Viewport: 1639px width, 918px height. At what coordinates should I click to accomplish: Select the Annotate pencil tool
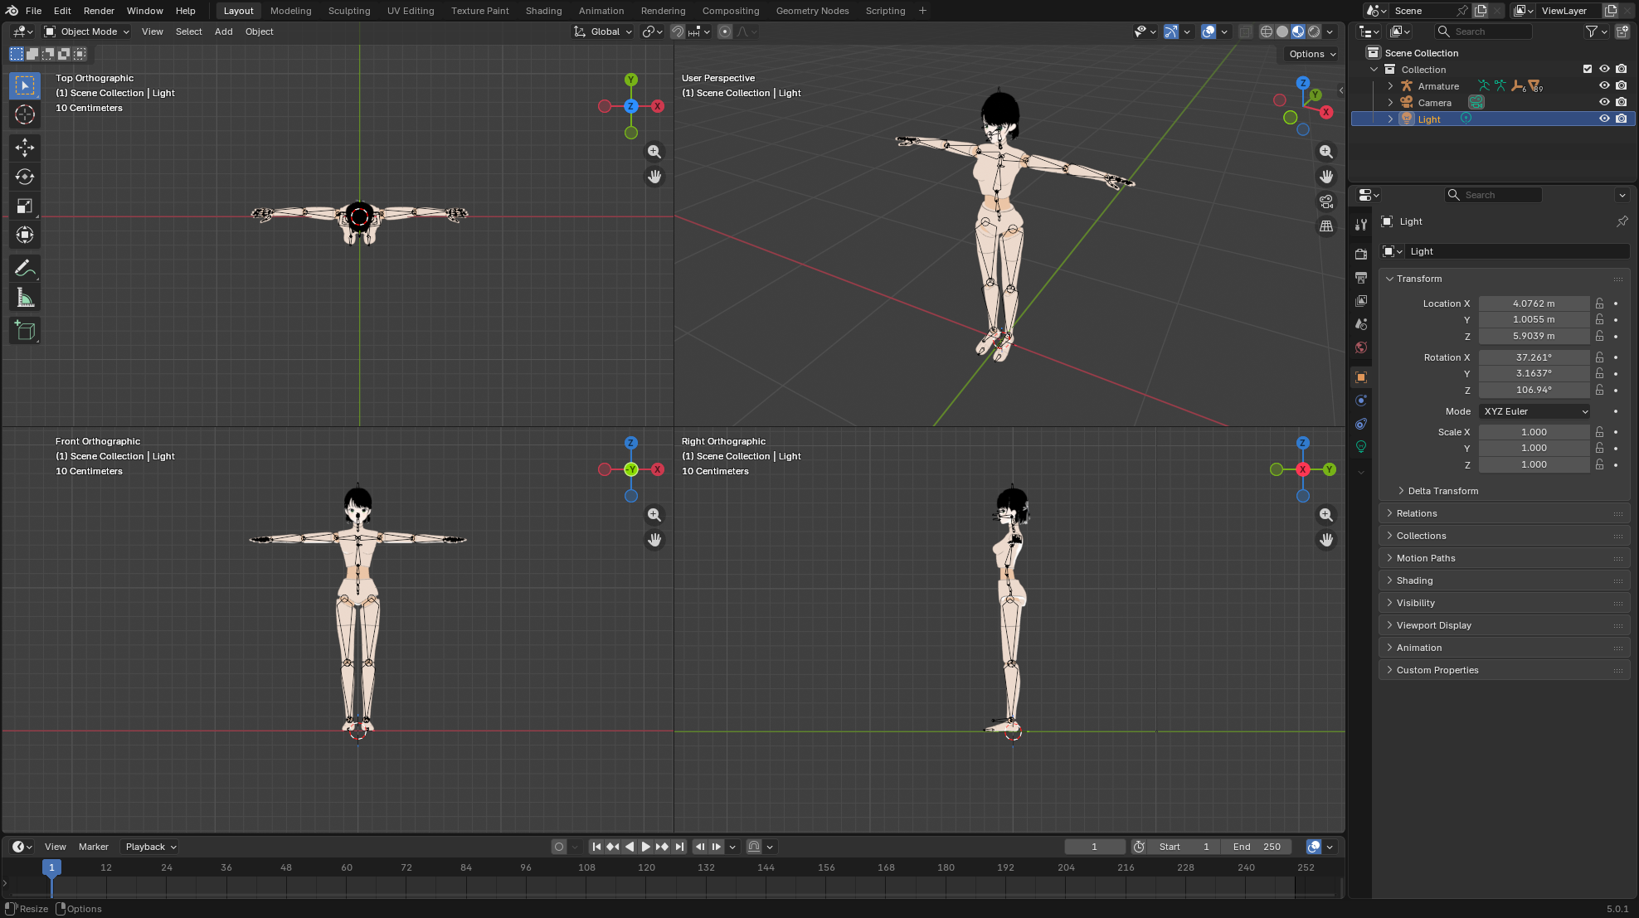click(25, 269)
